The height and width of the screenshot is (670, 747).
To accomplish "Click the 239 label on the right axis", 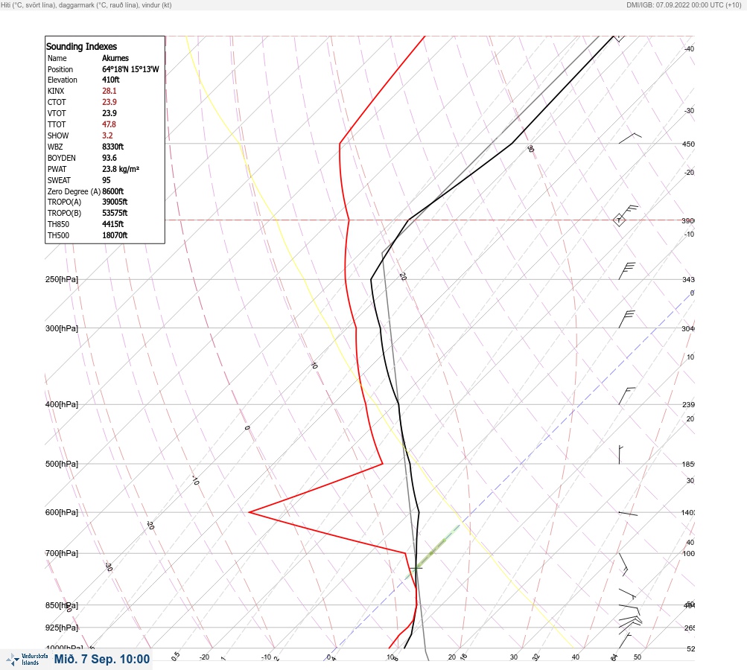I will point(688,405).
